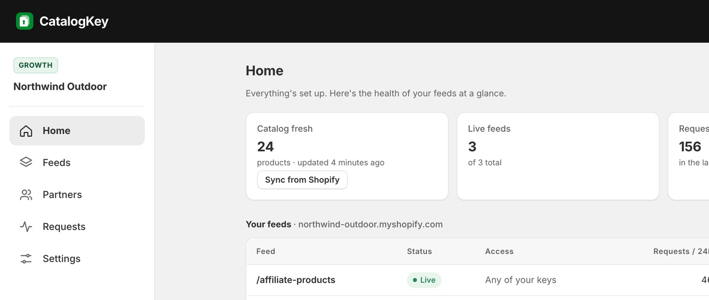Click the Home page heading
This screenshot has height=300, width=709.
coord(265,71)
